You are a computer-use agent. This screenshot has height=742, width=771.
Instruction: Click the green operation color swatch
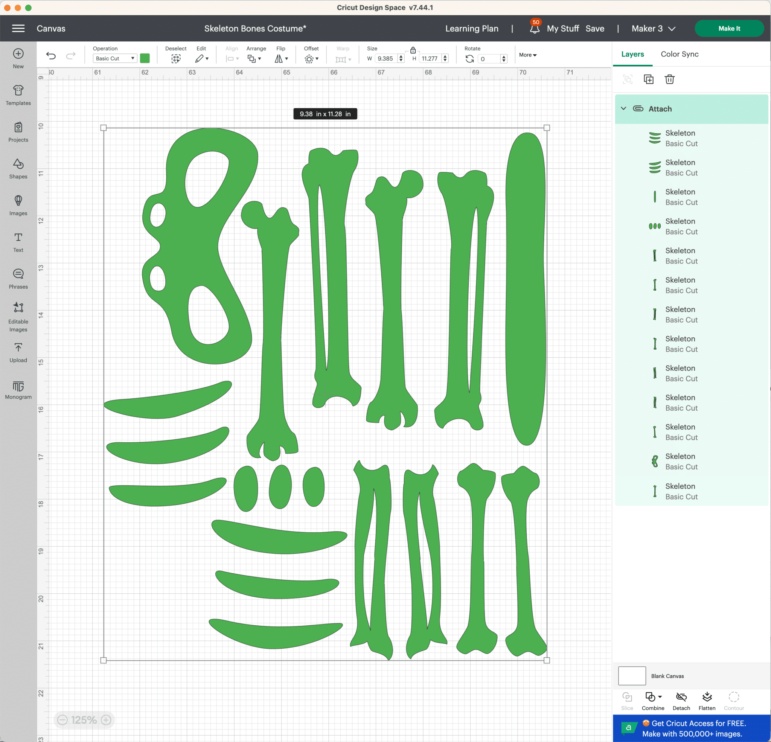(x=145, y=58)
